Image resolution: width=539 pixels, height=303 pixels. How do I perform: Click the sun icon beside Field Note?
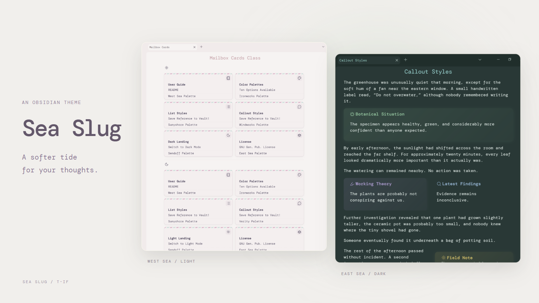[444, 258]
